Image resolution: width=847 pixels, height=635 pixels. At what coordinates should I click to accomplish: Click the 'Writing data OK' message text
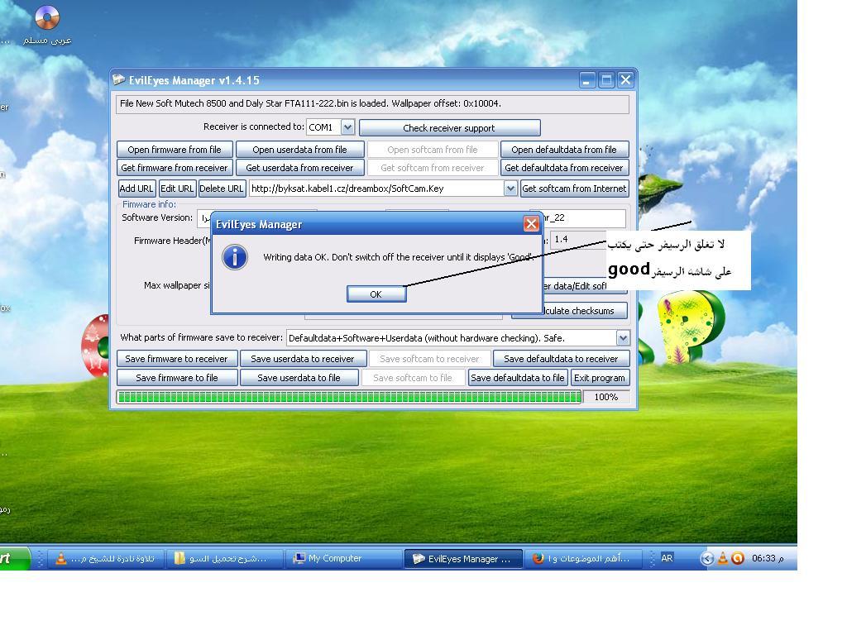pos(399,257)
